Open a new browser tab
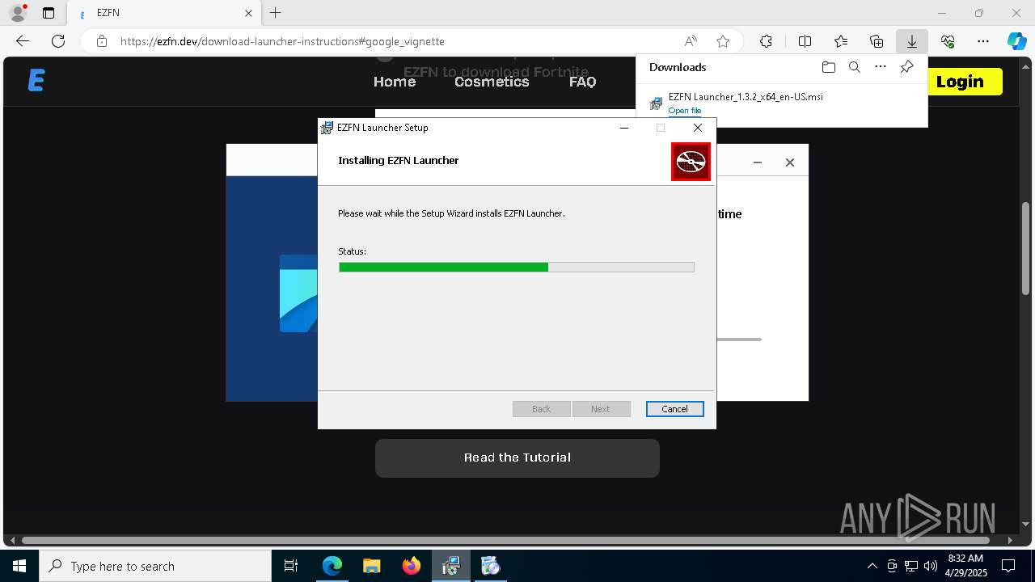This screenshot has width=1035, height=582. [276, 13]
